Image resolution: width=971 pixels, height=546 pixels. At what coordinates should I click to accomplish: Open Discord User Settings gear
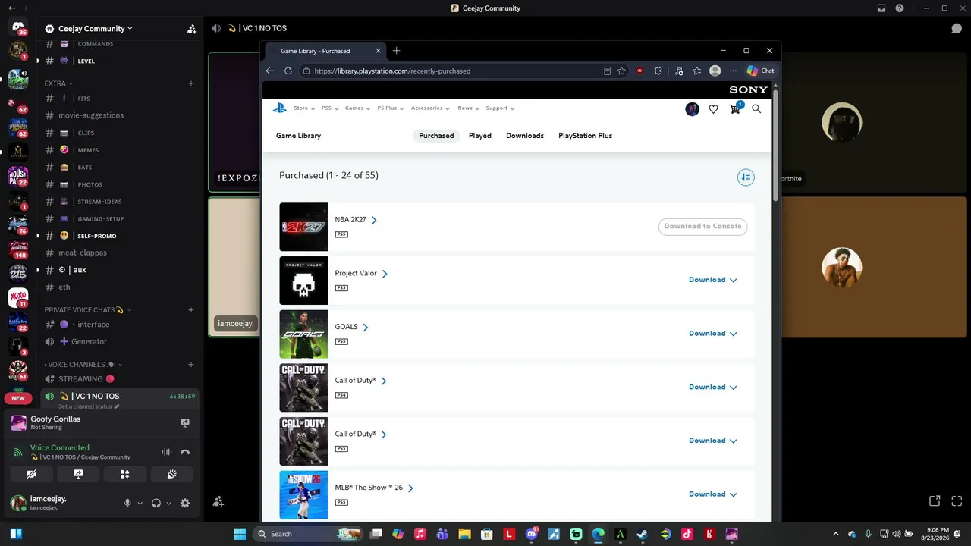pyautogui.click(x=185, y=503)
